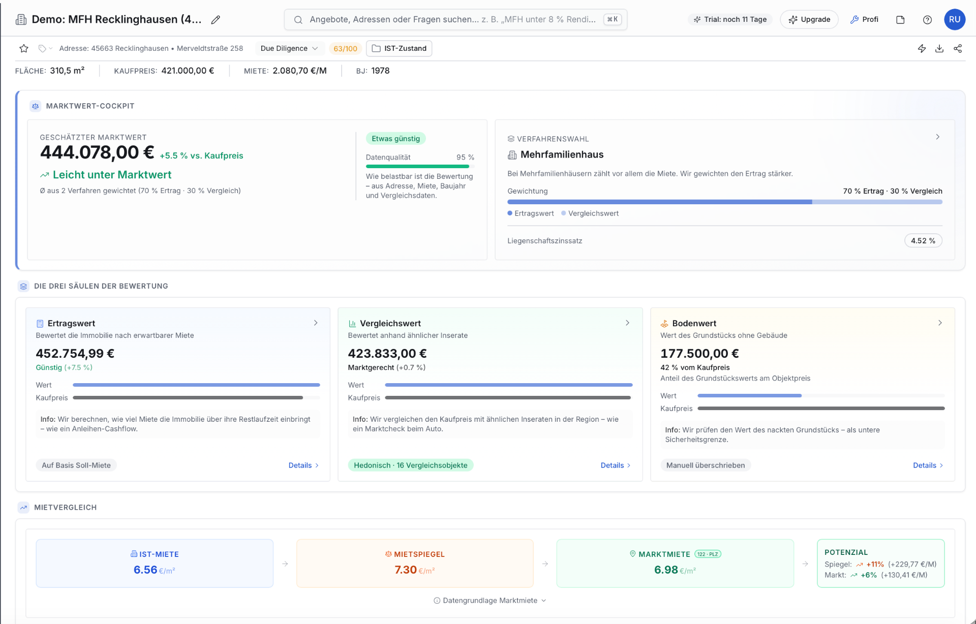Image resolution: width=976 pixels, height=624 pixels.
Task: Edit the project title with the pencil icon
Action: click(216, 19)
